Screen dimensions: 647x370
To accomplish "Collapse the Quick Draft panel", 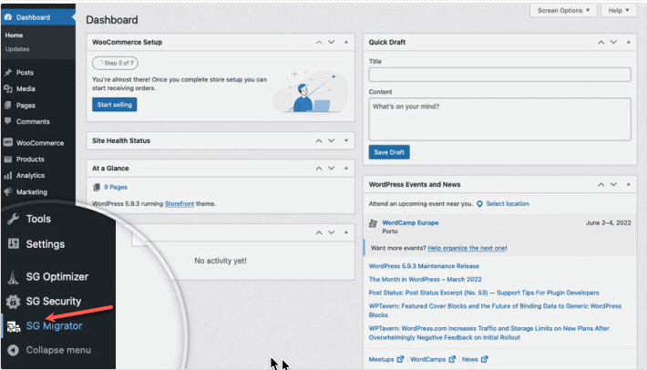I will click(629, 42).
